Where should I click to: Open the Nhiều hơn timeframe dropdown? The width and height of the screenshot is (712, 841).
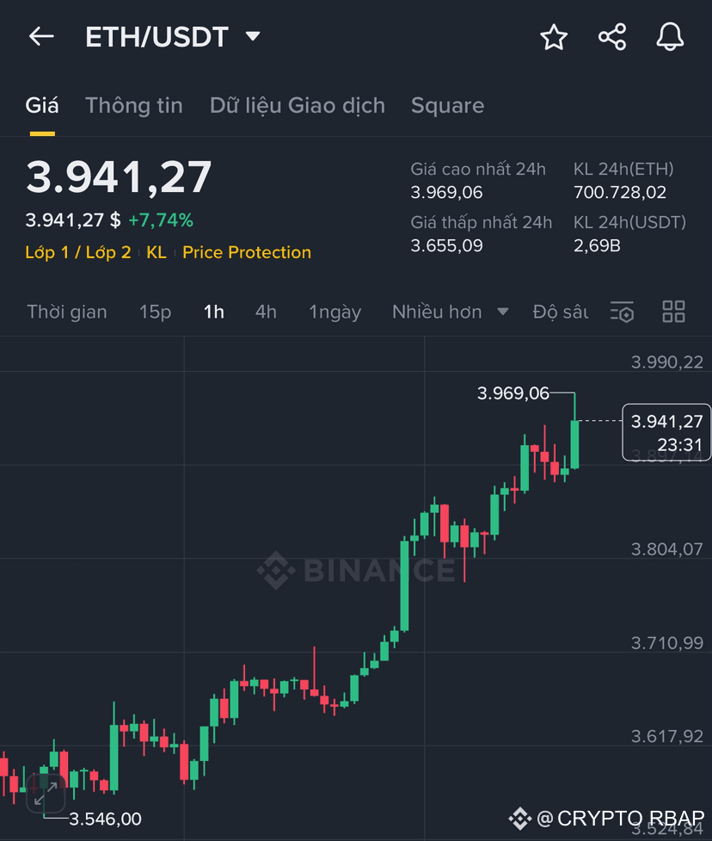pos(450,312)
